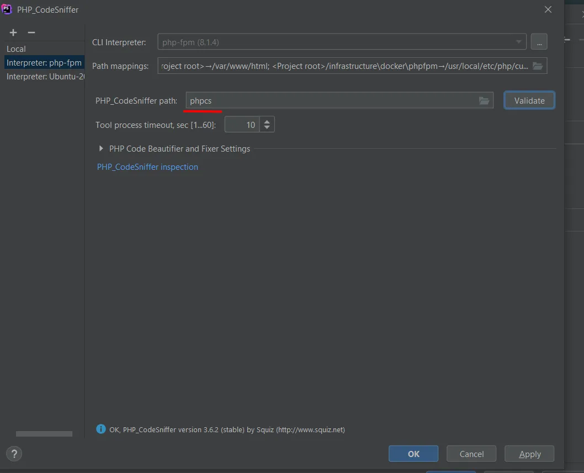Browse for PHP_CodeSniffer path folder icon
Image resolution: width=584 pixels, height=473 pixels.
(x=484, y=100)
